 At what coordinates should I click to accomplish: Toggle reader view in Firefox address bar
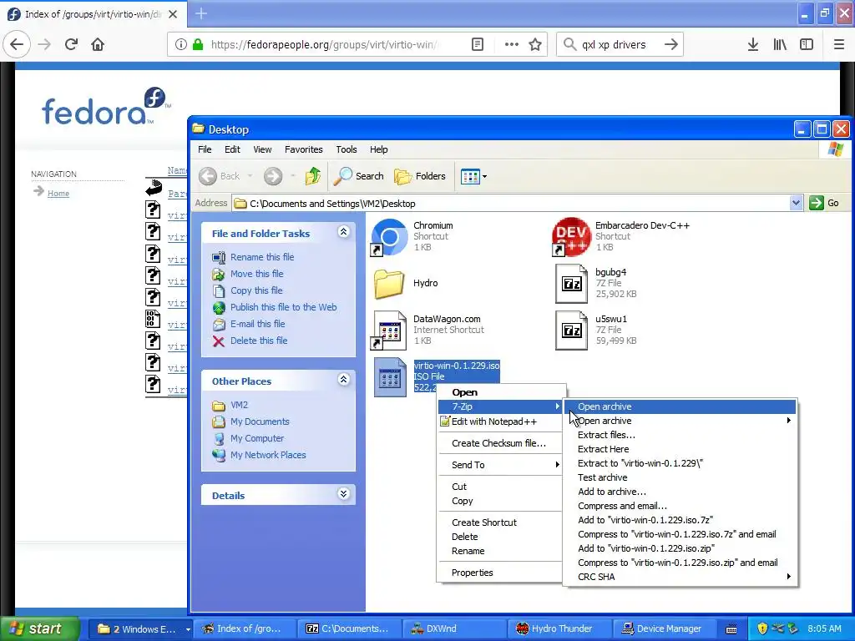(477, 45)
